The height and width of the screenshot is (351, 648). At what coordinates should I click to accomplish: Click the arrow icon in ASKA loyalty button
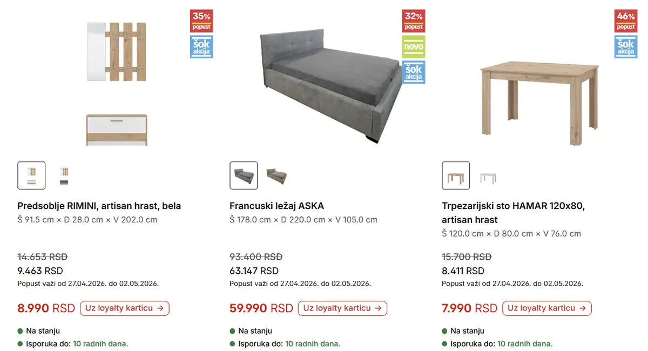pyautogui.click(x=378, y=308)
